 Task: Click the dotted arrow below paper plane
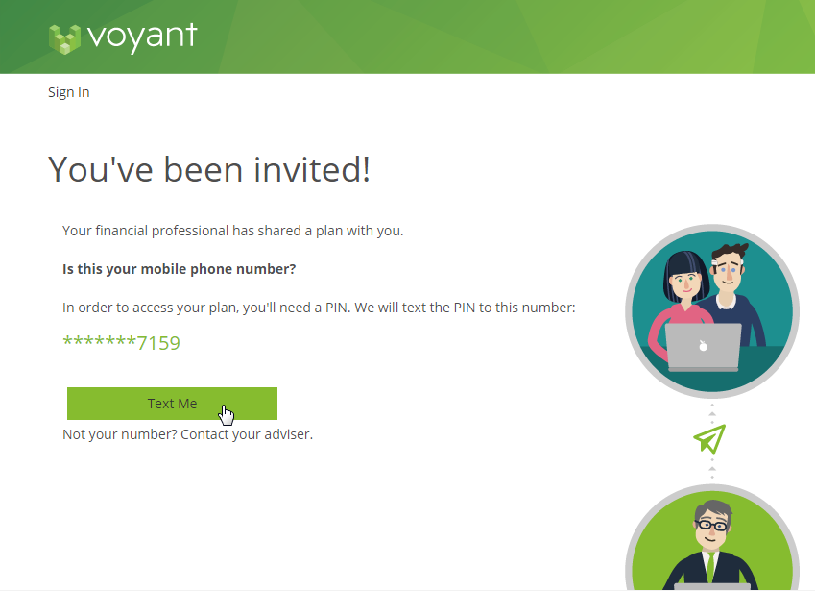pos(712,468)
